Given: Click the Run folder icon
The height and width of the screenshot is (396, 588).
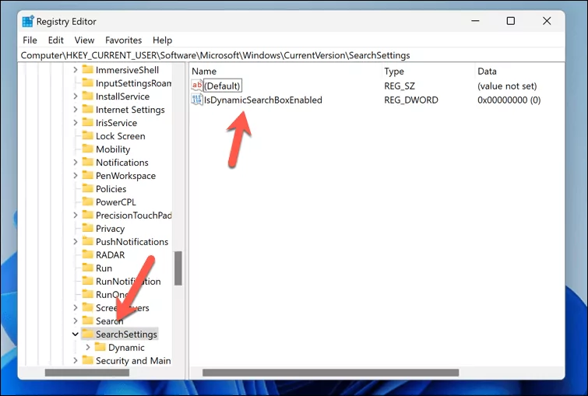Looking at the screenshot, I should click(x=88, y=268).
